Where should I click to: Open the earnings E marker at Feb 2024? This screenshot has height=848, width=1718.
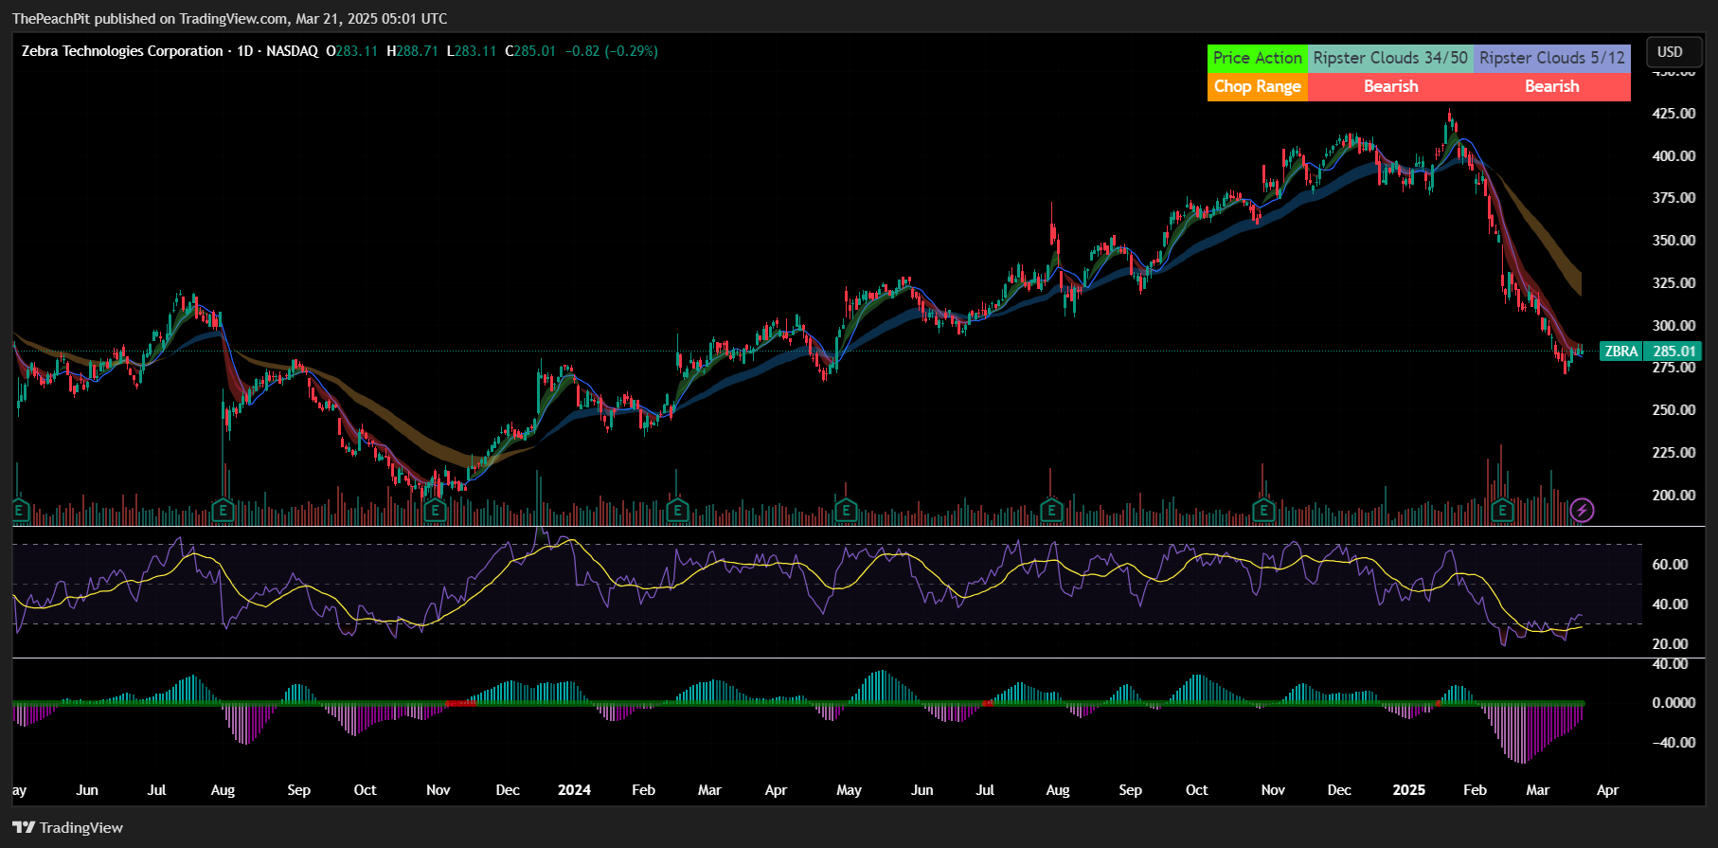click(677, 511)
